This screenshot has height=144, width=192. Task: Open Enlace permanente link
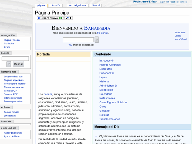[14, 87]
